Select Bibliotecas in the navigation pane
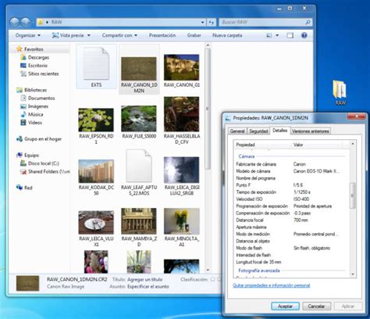Image resolution: width=370 pixels, height=319 pixels. click(35, 90)
